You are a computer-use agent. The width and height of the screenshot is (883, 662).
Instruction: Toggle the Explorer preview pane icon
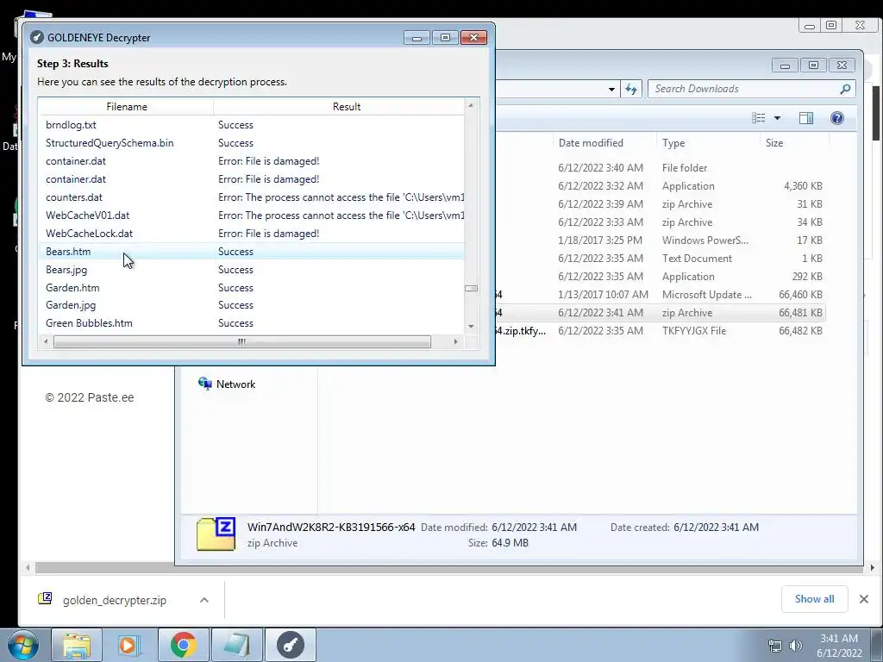pos(806,117)
